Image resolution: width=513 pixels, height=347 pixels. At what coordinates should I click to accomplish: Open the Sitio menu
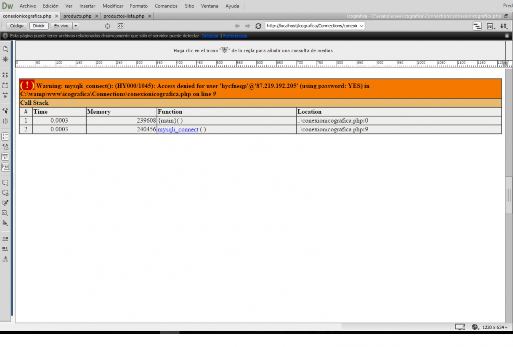[189, 6]
